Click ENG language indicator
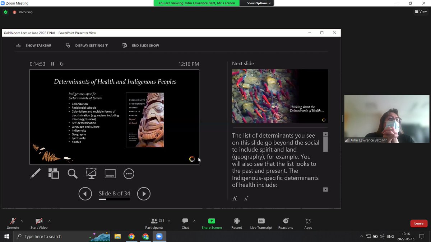This screenshot has height=242, width=431. (390, 237)
